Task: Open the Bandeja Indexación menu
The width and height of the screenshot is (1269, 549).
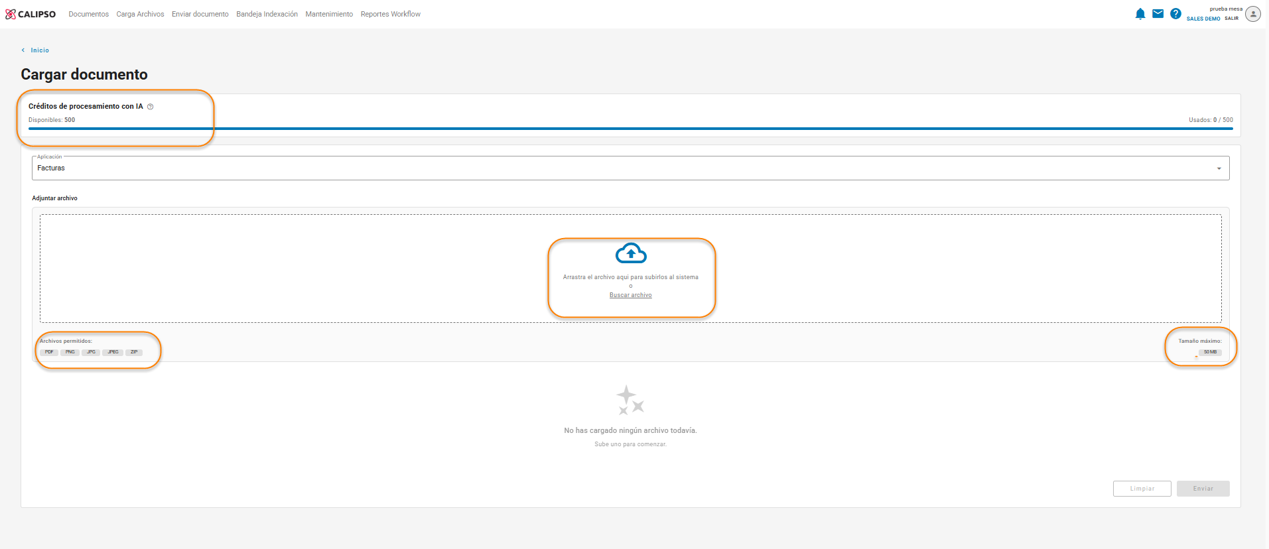Action: click(x=267, y=14)
